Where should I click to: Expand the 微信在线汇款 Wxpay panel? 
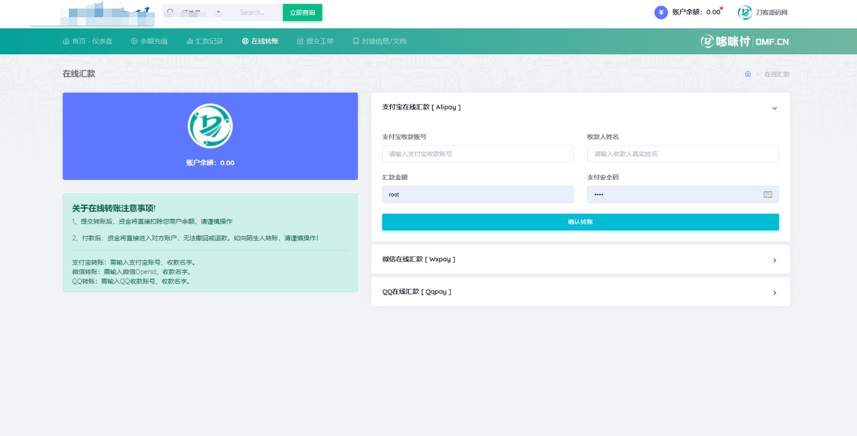pos(581,259)
